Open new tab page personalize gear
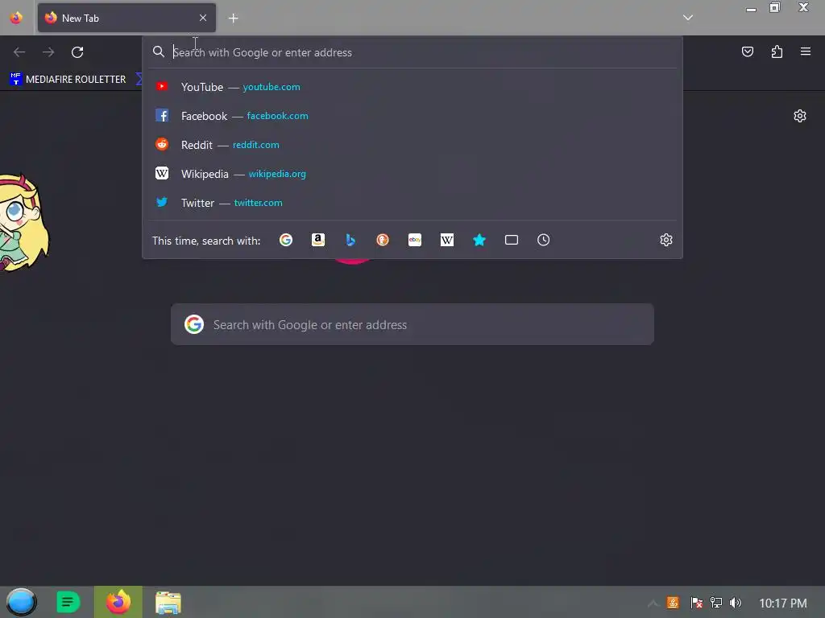Viewport: 825px width, 618px height. click(800, 116)
